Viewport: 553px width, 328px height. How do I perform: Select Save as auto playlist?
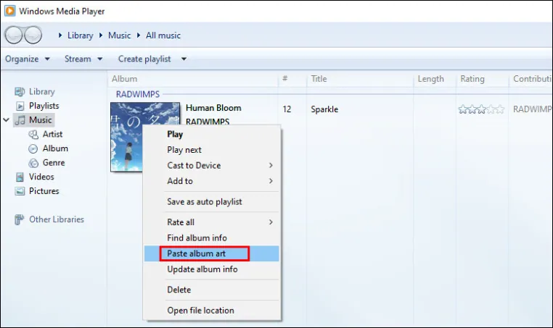(212, 202)
